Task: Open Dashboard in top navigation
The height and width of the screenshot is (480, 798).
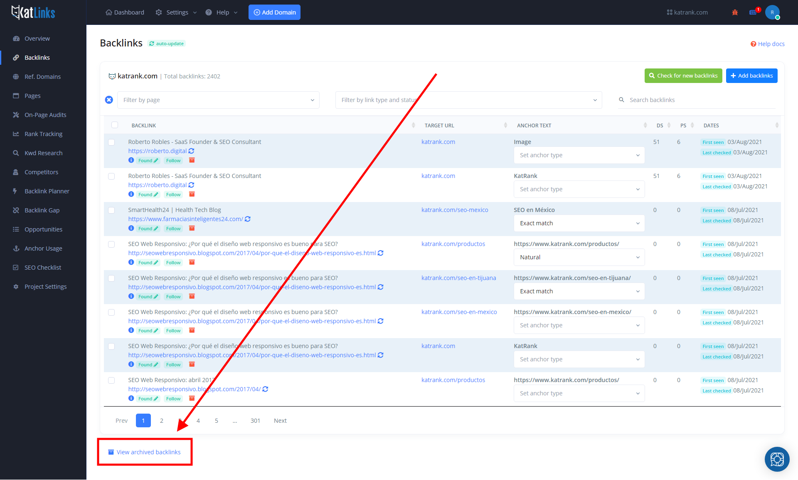Action: [125, 12]
